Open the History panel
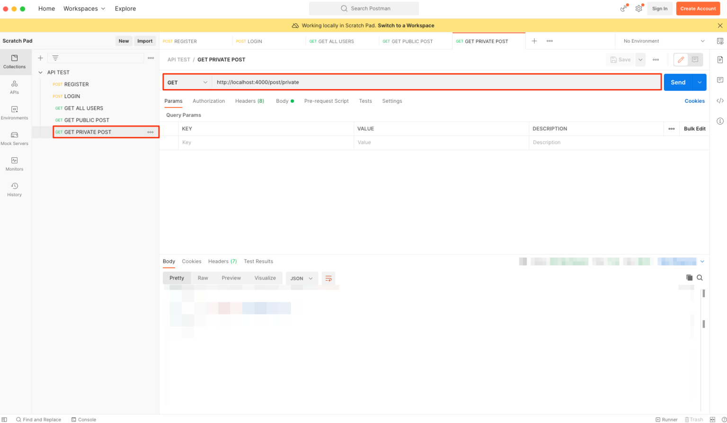727x423 pixels. coord(15,189)
